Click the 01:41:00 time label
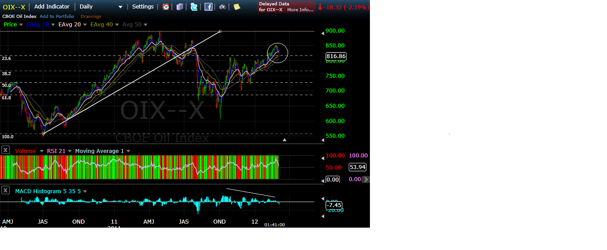607x250 pixels. [x=275, y=225]
